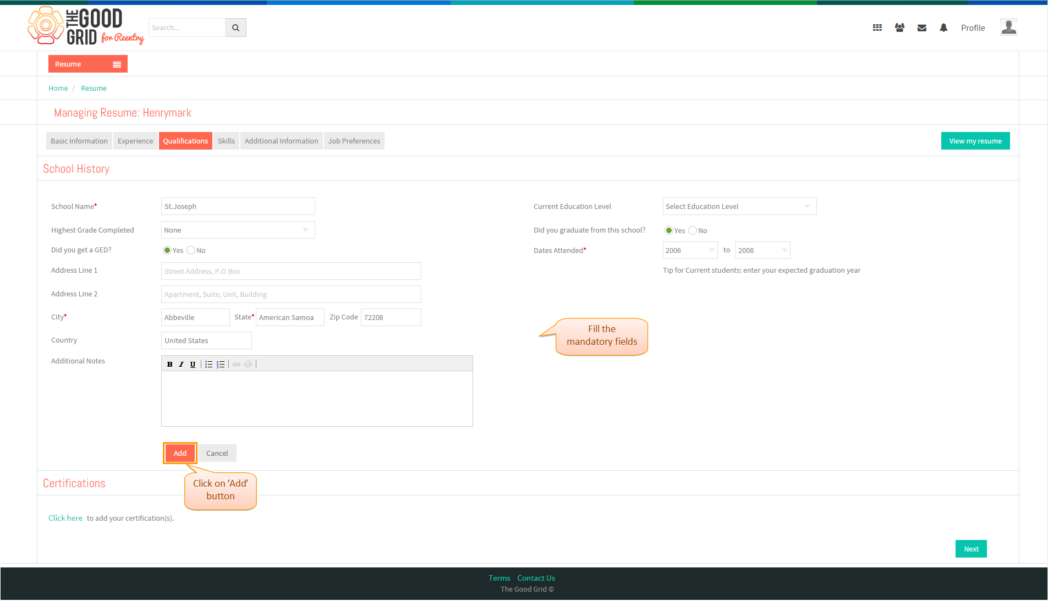1048x601 pixels.
Task: Insert numbered list in notes editor
Action: pos(221,364)
